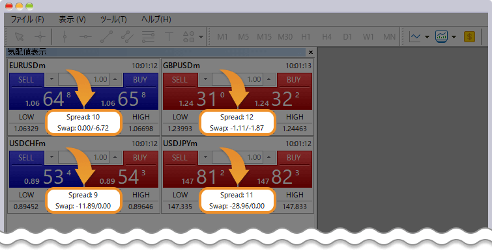492x252 pixels.
Task: Select the trendline drawing tool
Action: click(x=106, y=37)
